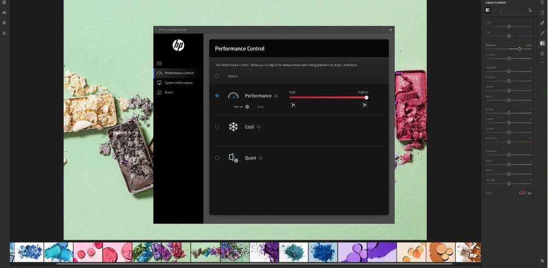Select the Cool mode radio button
This screenshot has width=548, height=268.
[x=217, y=127]
